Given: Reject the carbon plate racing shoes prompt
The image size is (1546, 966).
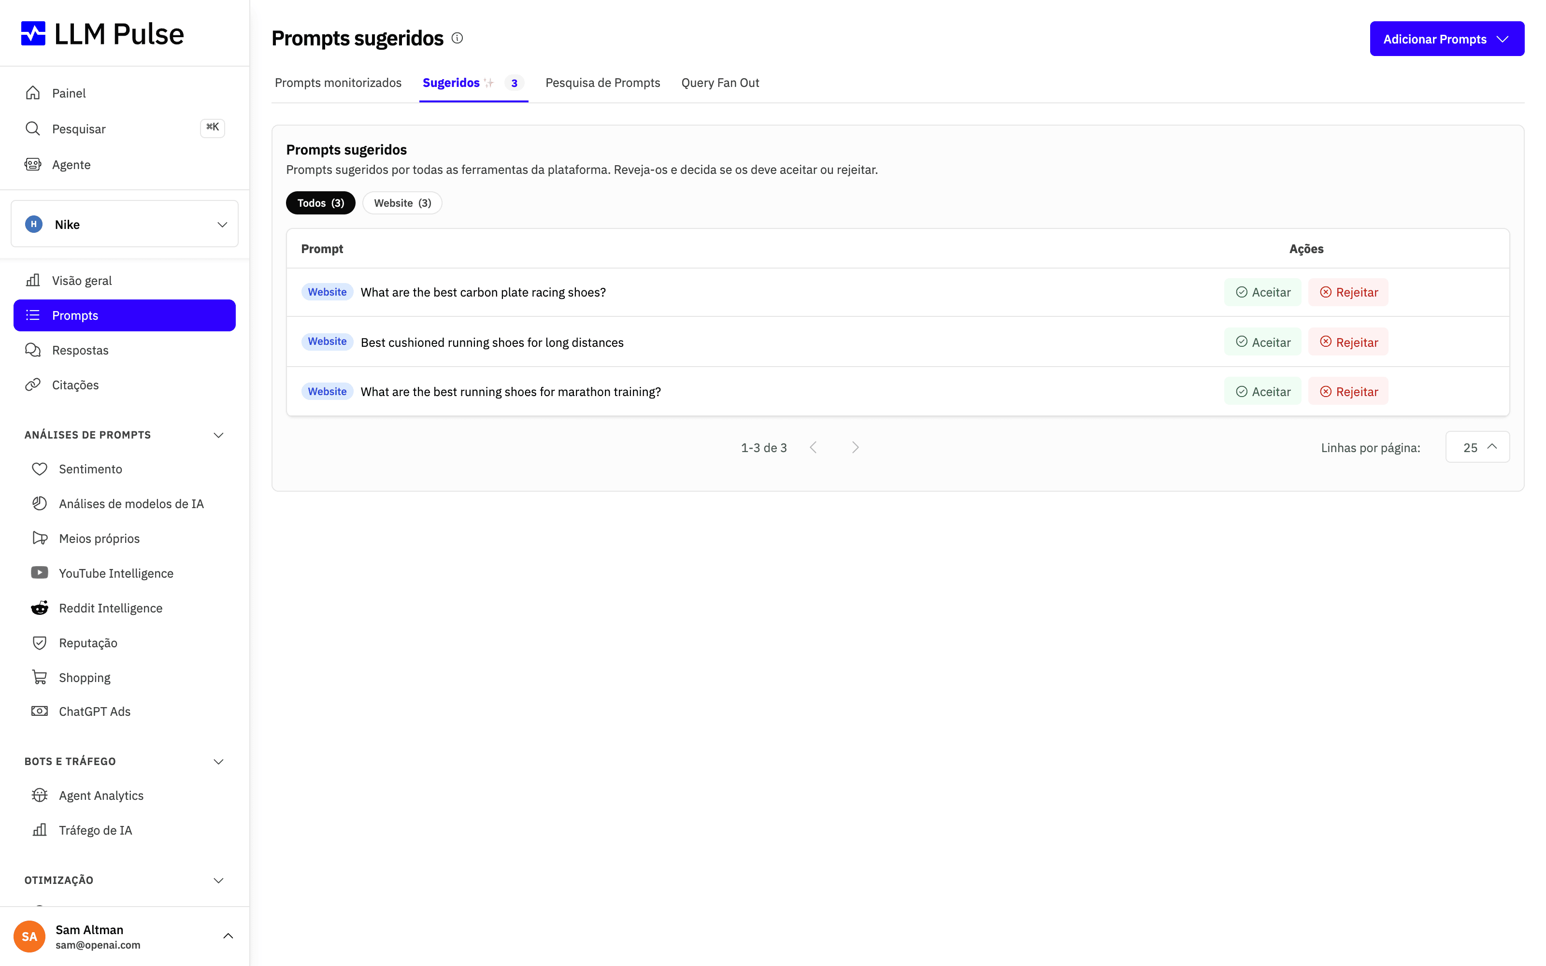Looking at the screenshot, I should [1348, 293].
